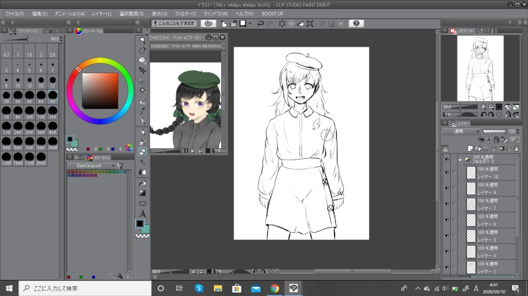Collapse the フォルダー 3 layer folder
The width and height of the screenshot is (528, 296).
coord(460,159)
